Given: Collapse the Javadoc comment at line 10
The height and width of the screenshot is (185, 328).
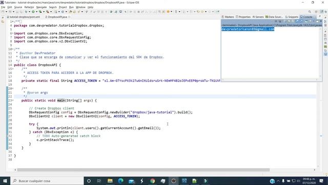Looking at the screenshot, I should point(13,49).
